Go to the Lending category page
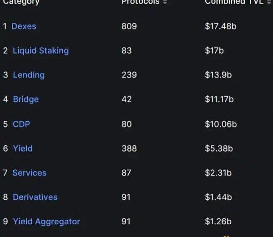 [29, 75]
